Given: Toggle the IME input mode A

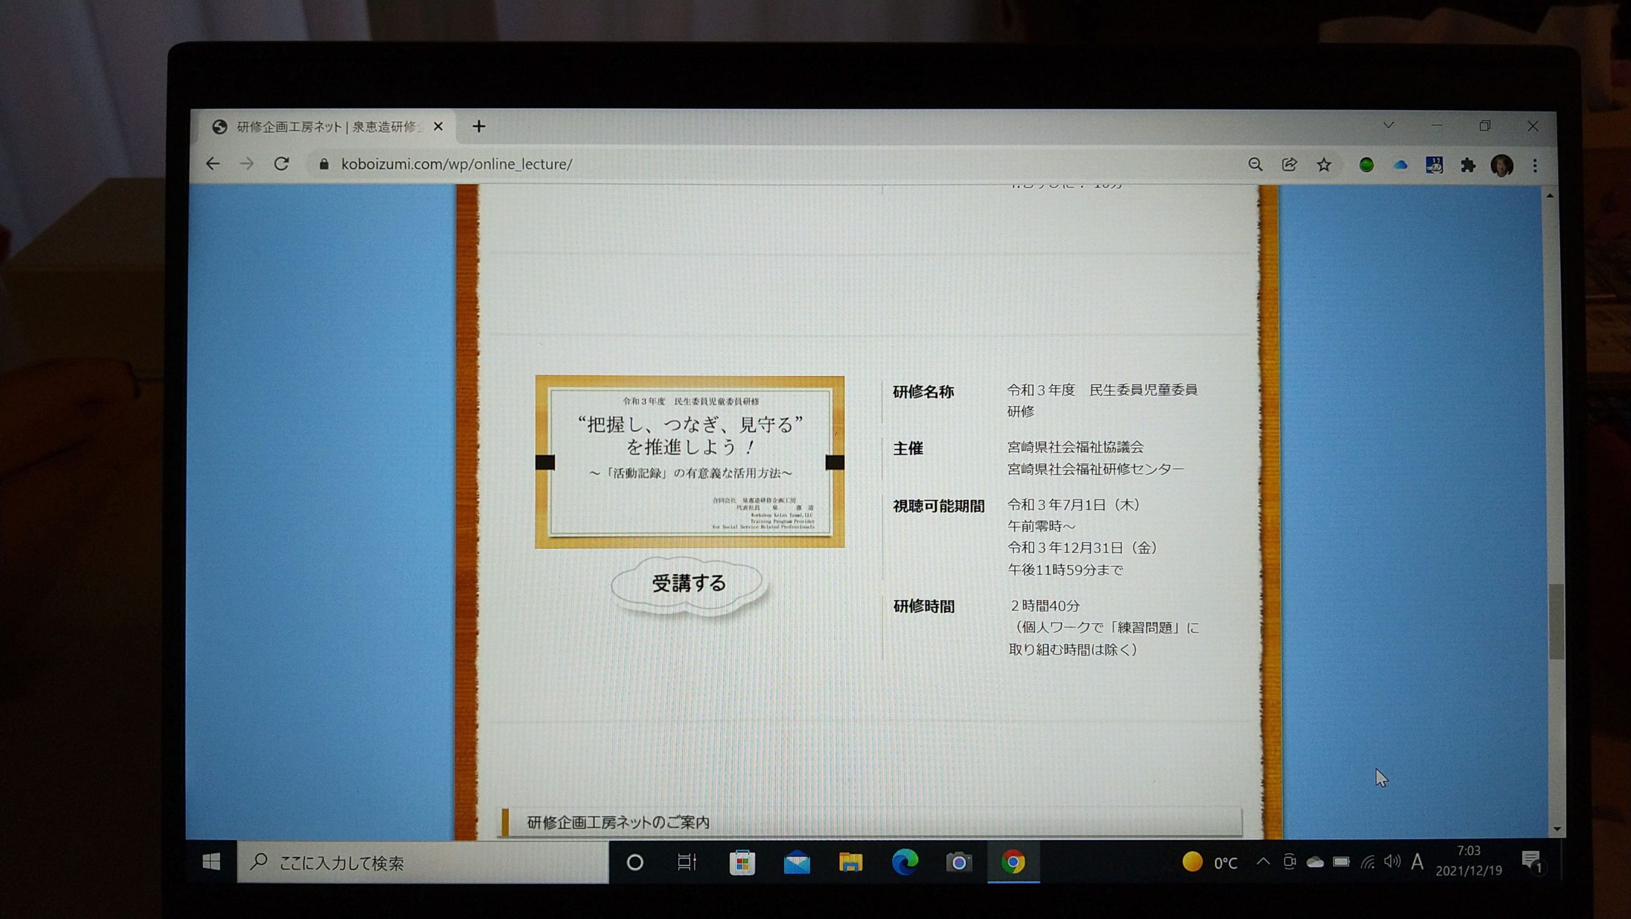Looking at the screenshot, I should 1418,862.
